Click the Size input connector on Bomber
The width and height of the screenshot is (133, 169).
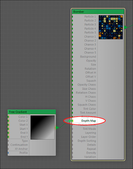point(72,65)
